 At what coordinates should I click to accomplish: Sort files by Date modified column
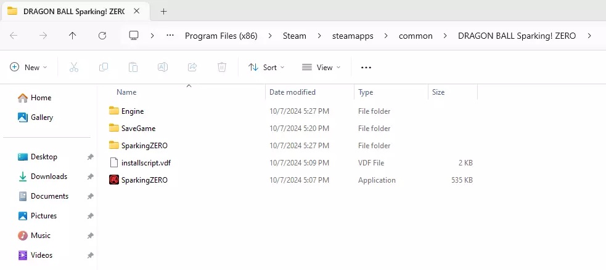(x=292, y=92)
